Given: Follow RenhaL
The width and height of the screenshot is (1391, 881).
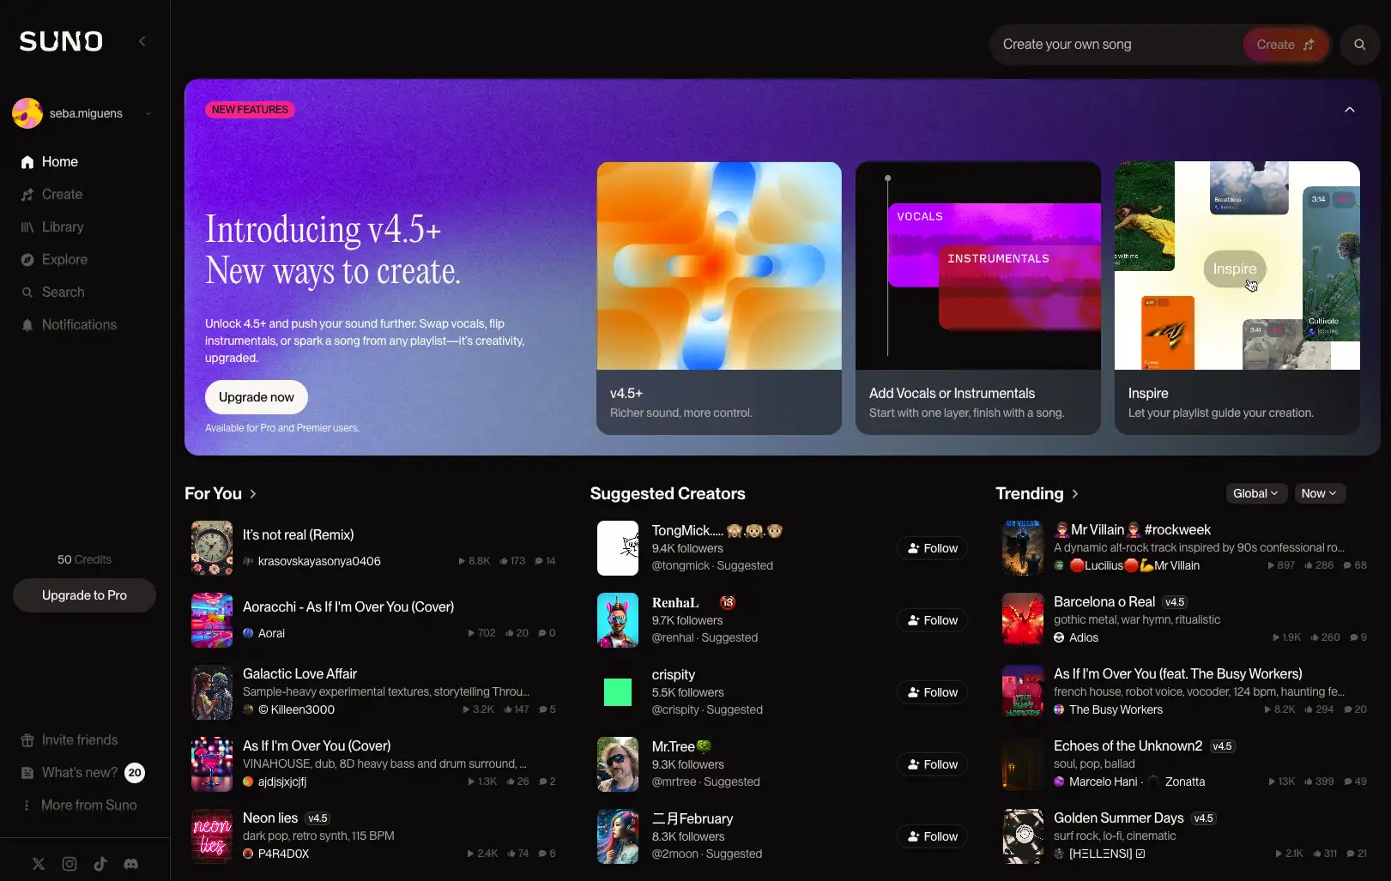Looking at the screenshot, I should pos(932,620).
